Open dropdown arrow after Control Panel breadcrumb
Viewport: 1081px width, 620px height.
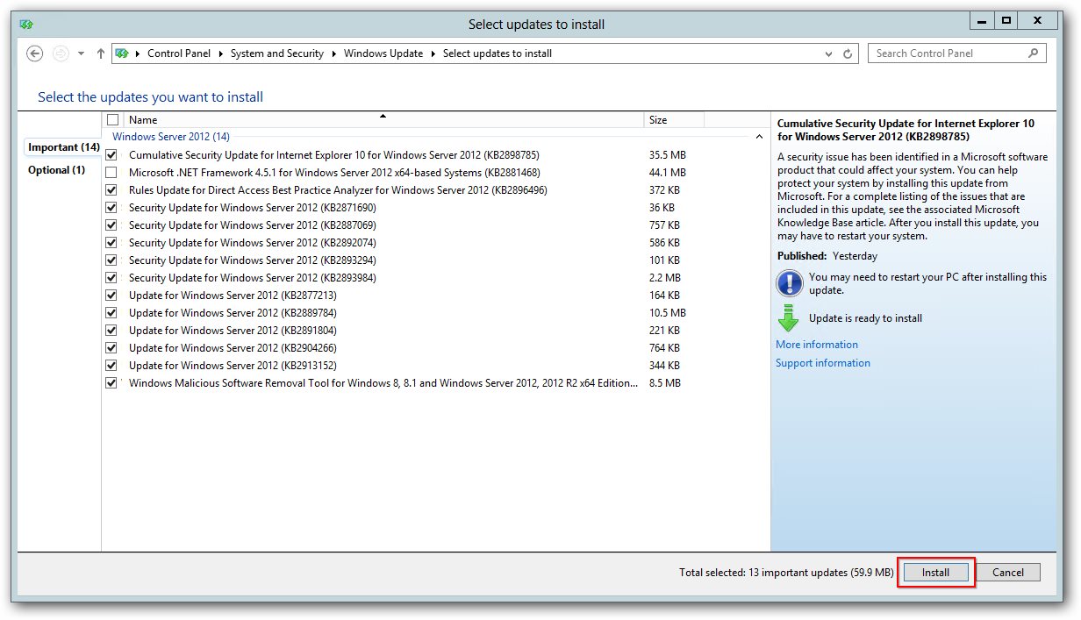pyautogui.click(x=220, y=53)
